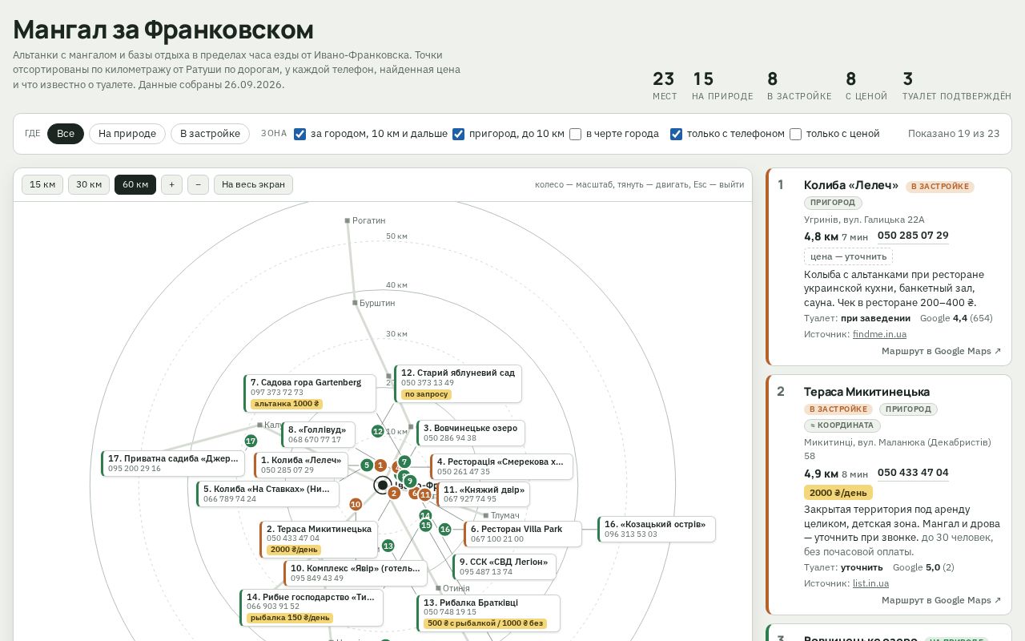Open Google Maps route for Колиба «Лелеч»
Screen dimensions: 1025x641
click(x=941, y=351)
